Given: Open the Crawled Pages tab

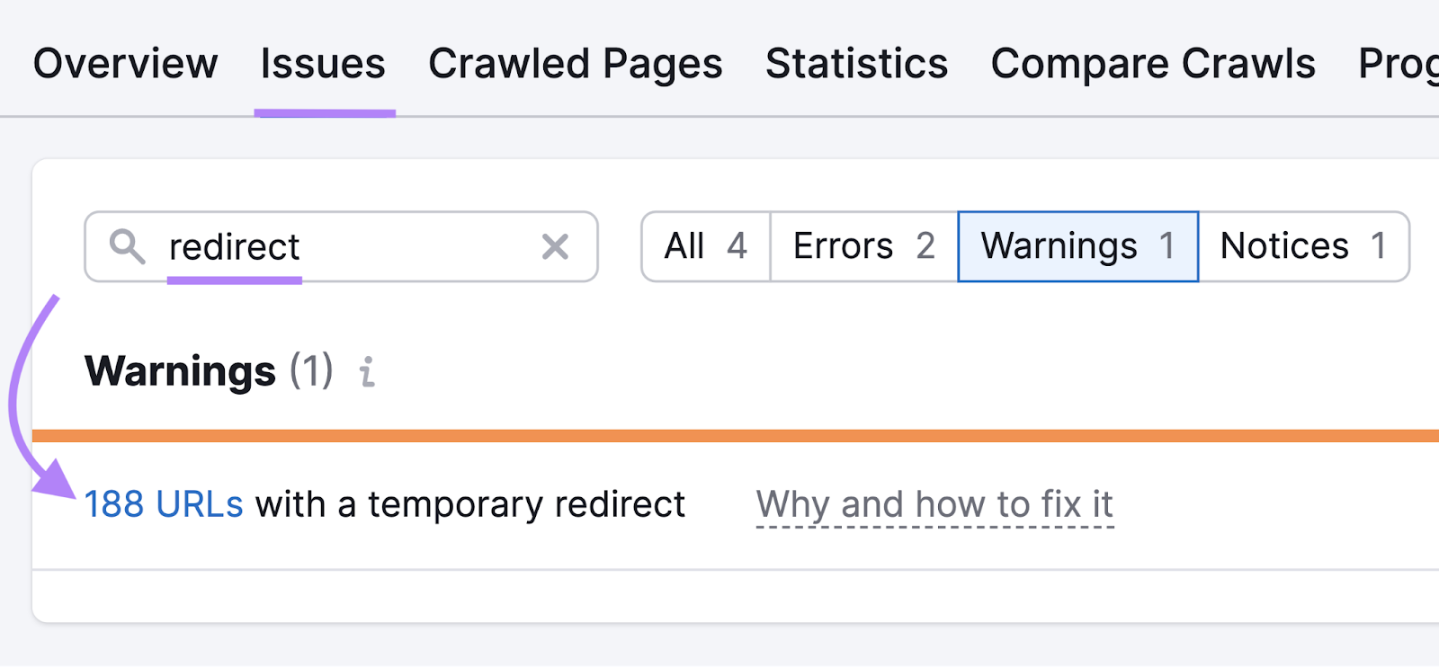Looking at the screenshot, I should (576, 63).
